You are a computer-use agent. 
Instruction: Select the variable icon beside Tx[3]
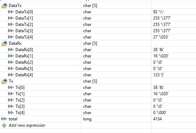[11, 106]
